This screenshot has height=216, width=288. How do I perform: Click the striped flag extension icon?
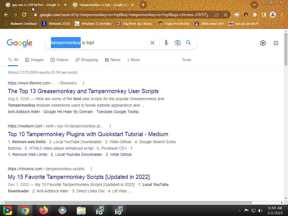click(237, 15)
